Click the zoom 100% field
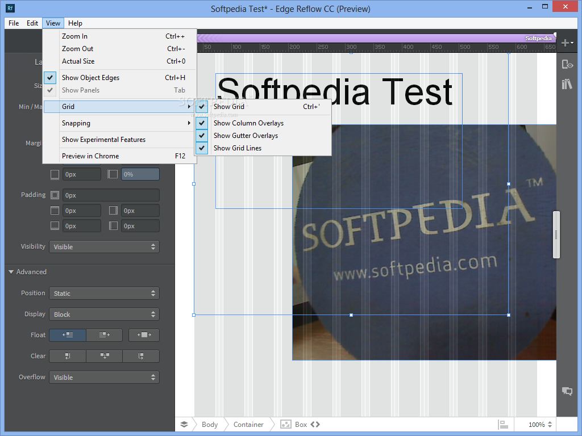This screenshot has width=582, height=436. click(537, 425)
